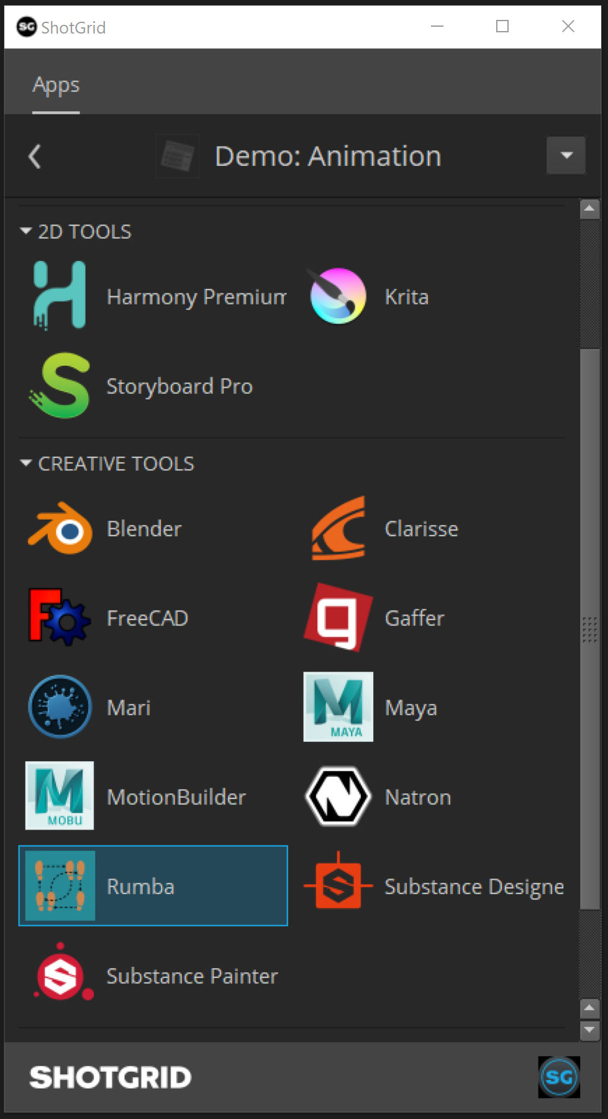Click the Clarisse label text

coord(422,529)
